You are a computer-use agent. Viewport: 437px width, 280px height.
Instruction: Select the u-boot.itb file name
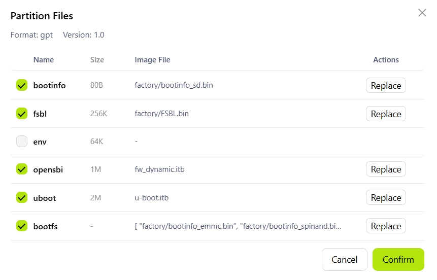(152, 198)
